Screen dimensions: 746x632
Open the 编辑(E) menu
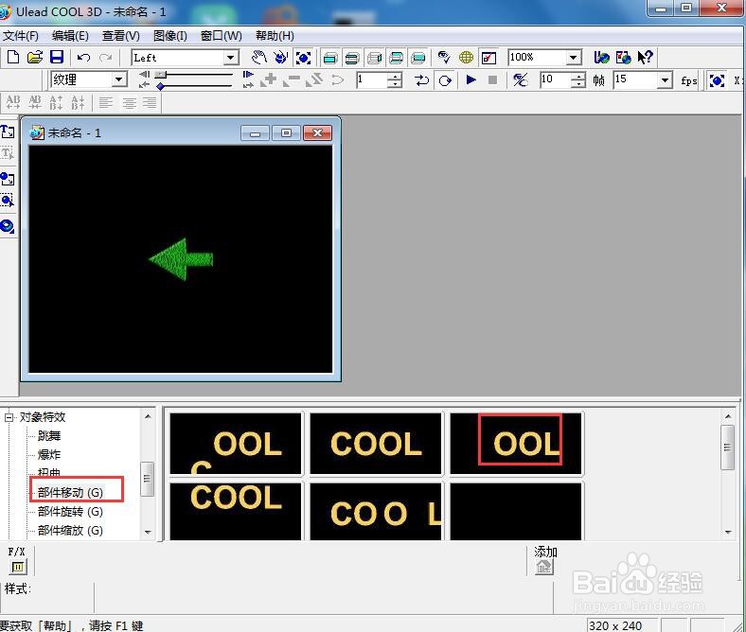70,36
